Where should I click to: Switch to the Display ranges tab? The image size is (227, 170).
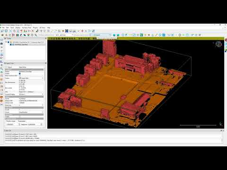(11, 121)
